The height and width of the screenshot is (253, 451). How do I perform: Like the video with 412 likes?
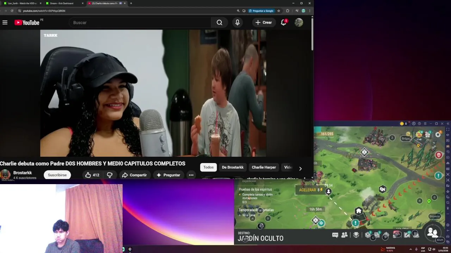(x=92, y=175)
